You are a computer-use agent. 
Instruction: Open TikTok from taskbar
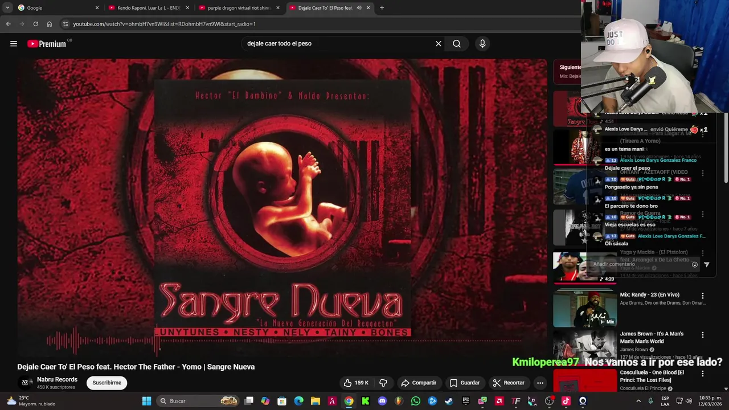click(566, 401)
